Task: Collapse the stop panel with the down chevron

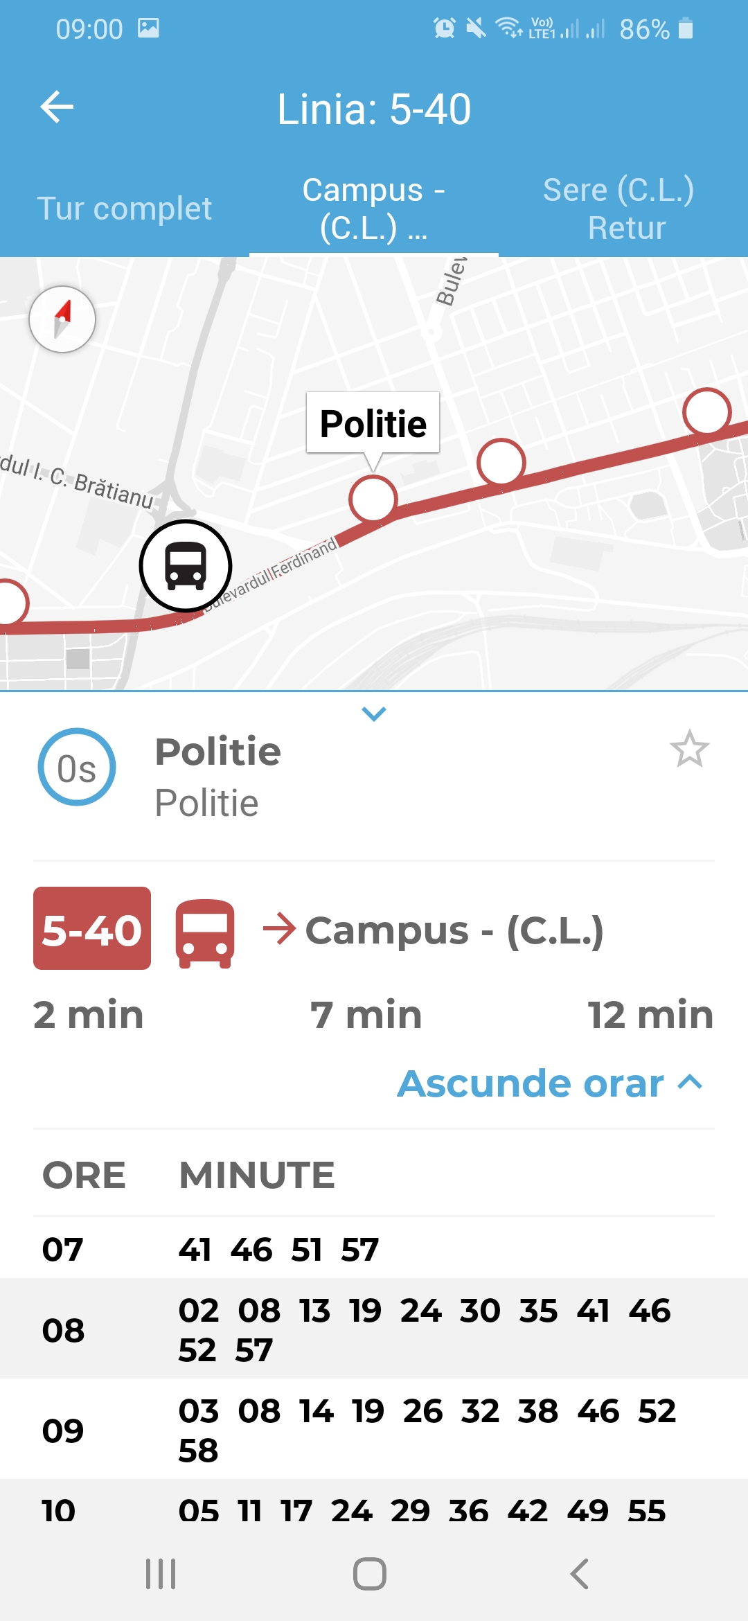Action: [x=374, y=714]
